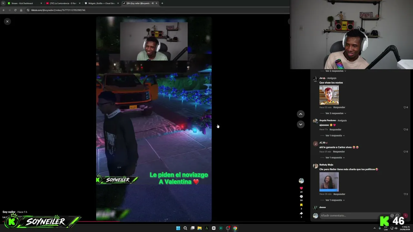The width and height of the screenshot is (413, 232).
Task: Open Google Chrome from the taskbar
Action: [x=235, y=228]
